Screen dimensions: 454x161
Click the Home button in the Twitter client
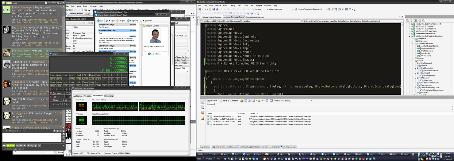[10, 145]
